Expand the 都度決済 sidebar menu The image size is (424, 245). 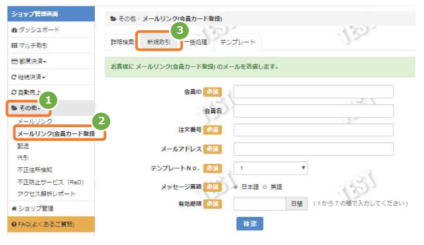30,61
